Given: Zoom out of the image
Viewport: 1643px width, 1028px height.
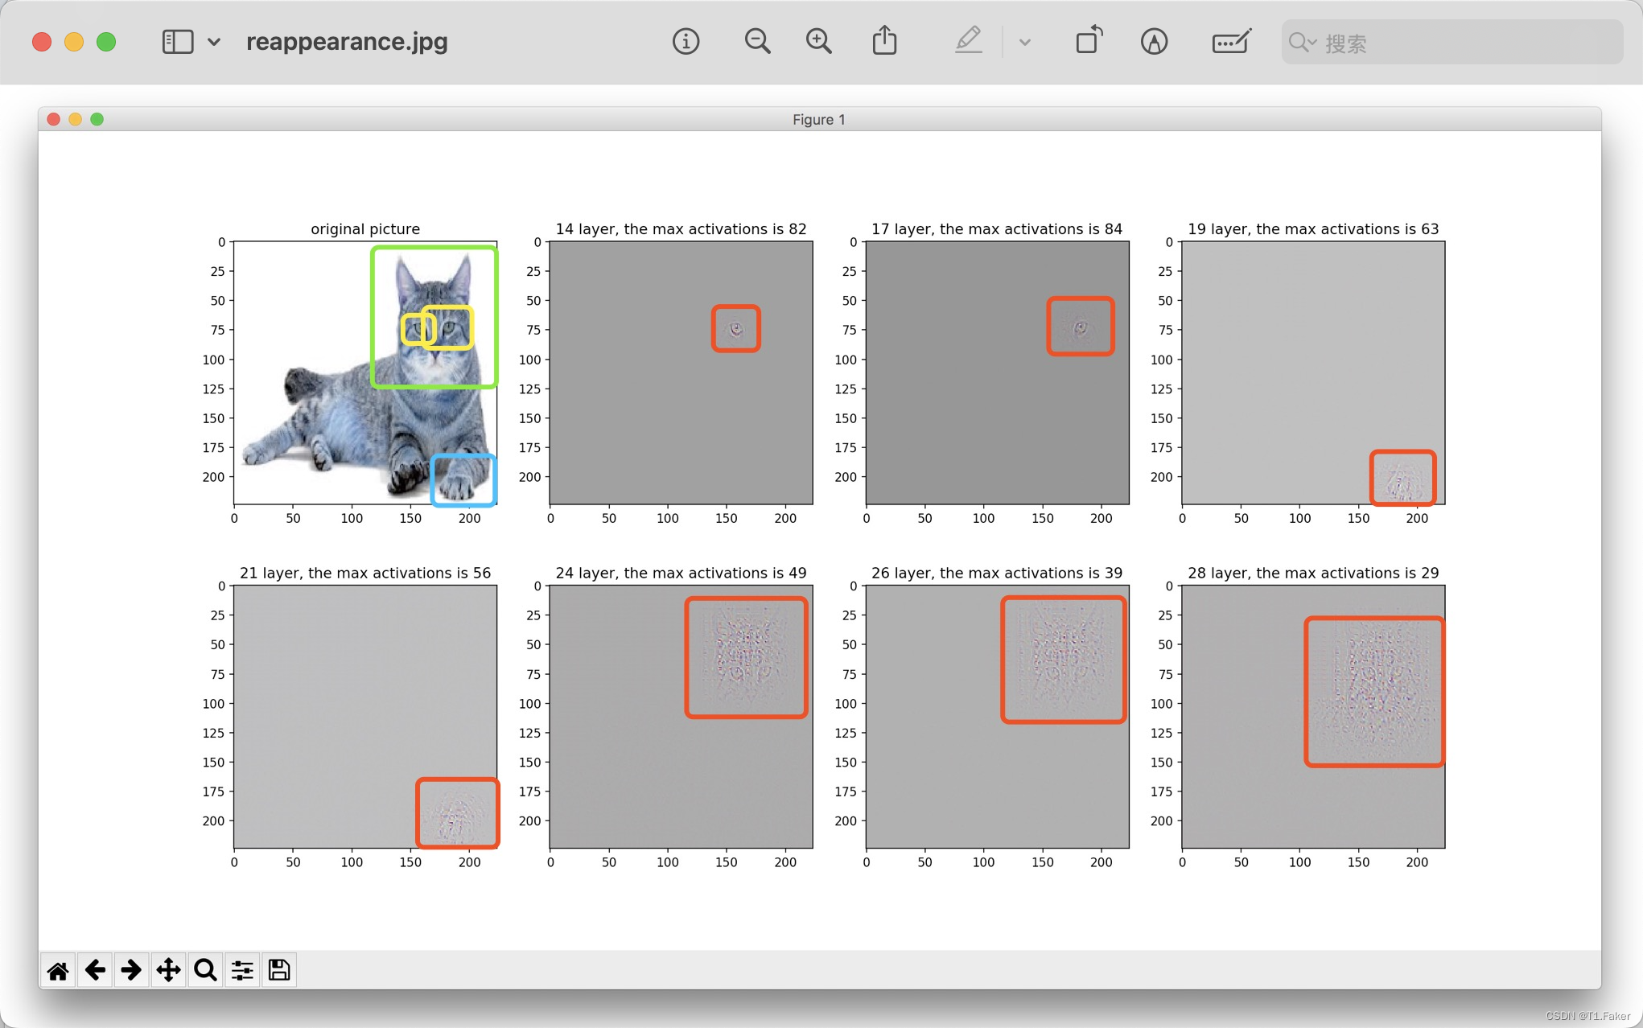Looking at the screenshot, I should pos(757,42).
